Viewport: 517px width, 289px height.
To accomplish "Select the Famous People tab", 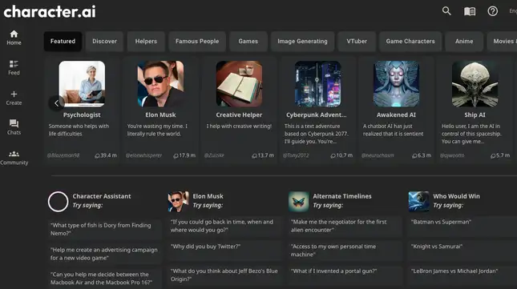I will 197,41.
